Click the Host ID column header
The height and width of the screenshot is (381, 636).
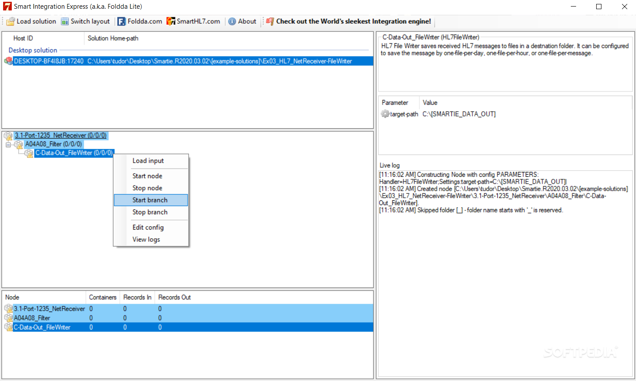click(x=43, y=38)
